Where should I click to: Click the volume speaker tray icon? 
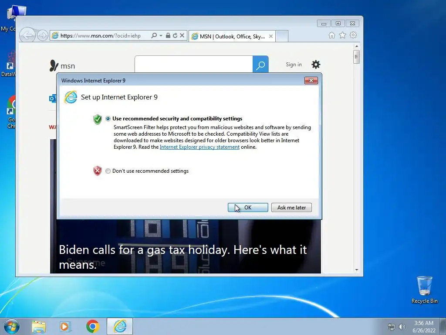pos(402,327)
